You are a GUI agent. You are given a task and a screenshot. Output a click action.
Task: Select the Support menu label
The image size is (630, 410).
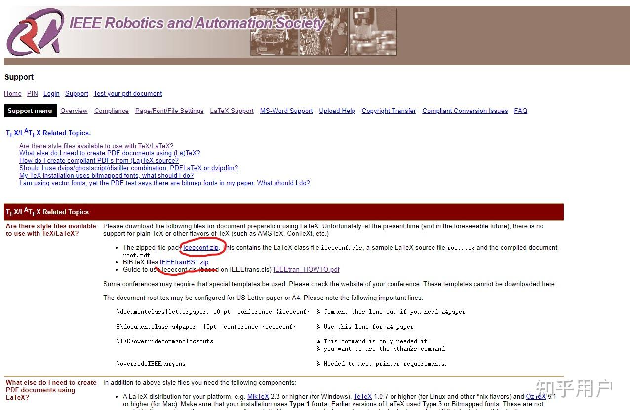tap(30, 111)
